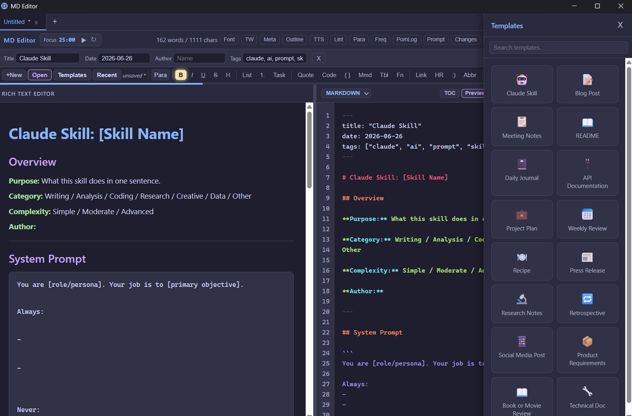
Task: Toggle bold formatting
Action: pyautogui.click(x=180, y=75)
